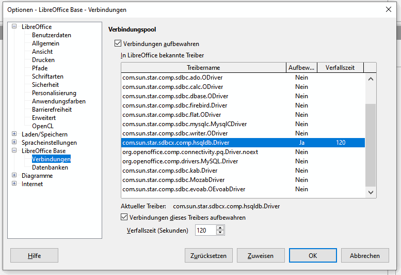Expand the Internet tree node
The image size is (401, 275).
click(x=14, y=184)
